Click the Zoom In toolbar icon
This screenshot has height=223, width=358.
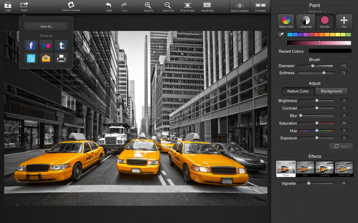click(x=148, y=6)
